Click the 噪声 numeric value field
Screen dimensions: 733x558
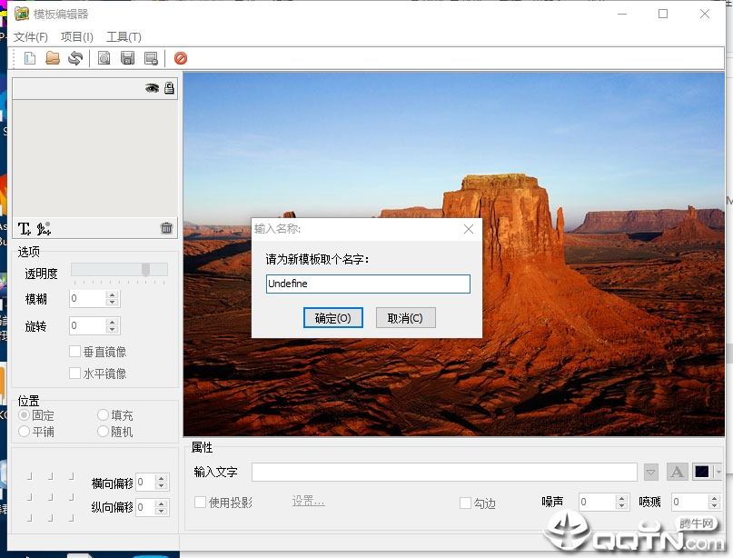click(x=598, y=502)
